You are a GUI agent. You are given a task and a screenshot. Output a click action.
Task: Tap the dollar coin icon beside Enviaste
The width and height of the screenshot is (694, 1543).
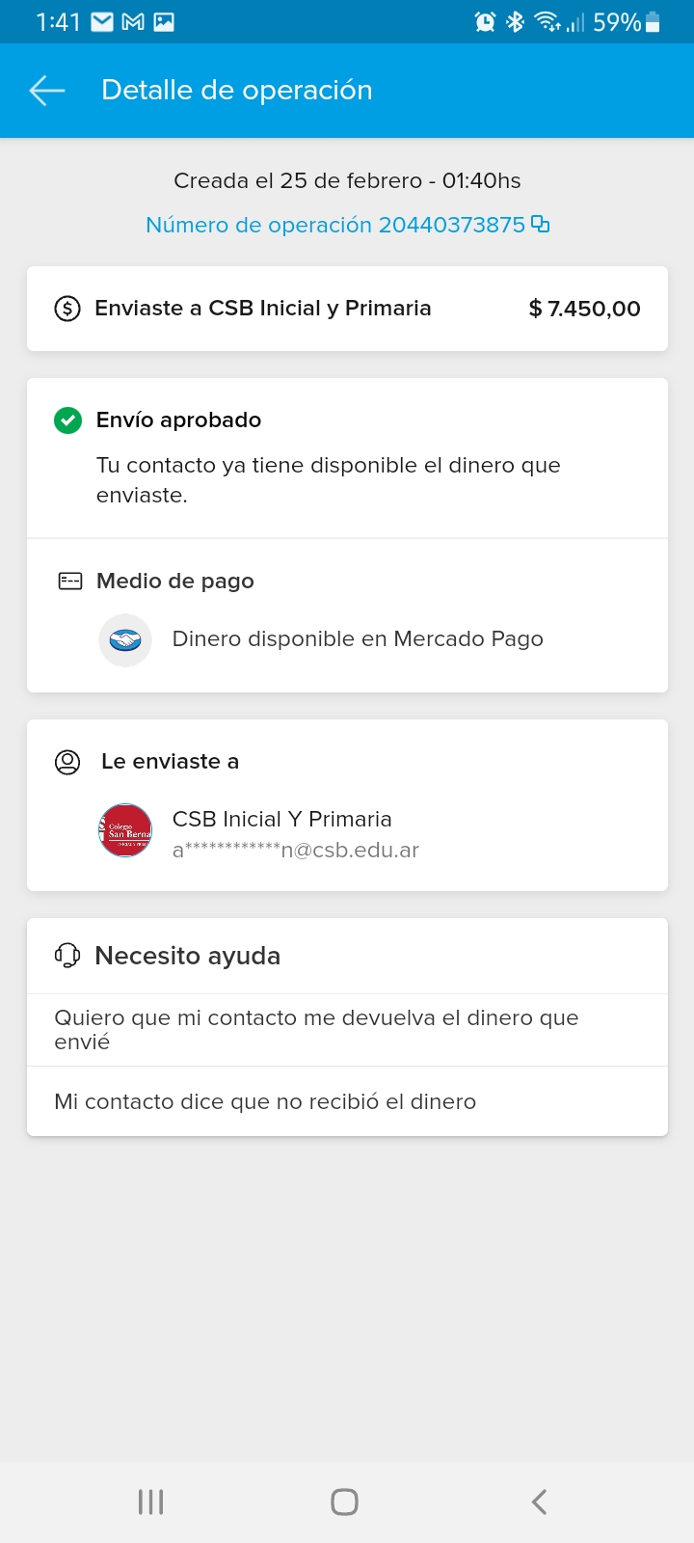click(67, 309)
